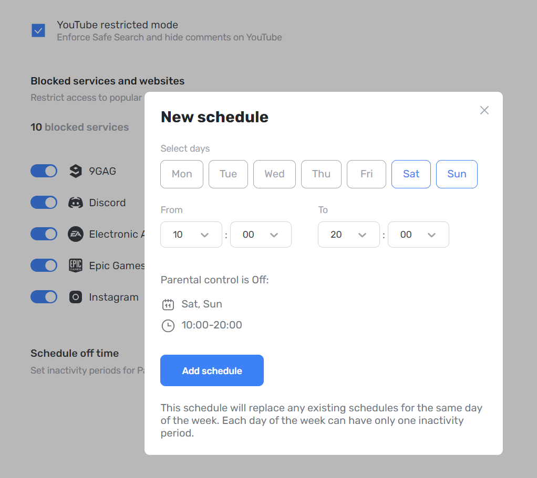Screen dimensions: 537x478
Task: Toggle off 9GAG blocking switch
Action: click(44, 171)
